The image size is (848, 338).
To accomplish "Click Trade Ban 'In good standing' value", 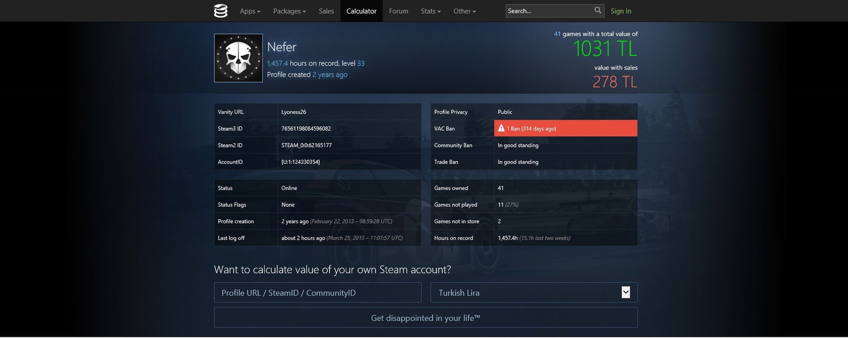I will 518,162.
